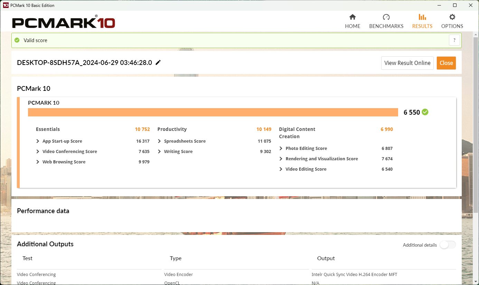Screen dimensions: 479x285
Task: Click the pencil icon to rename result
Action: point(158,63)
